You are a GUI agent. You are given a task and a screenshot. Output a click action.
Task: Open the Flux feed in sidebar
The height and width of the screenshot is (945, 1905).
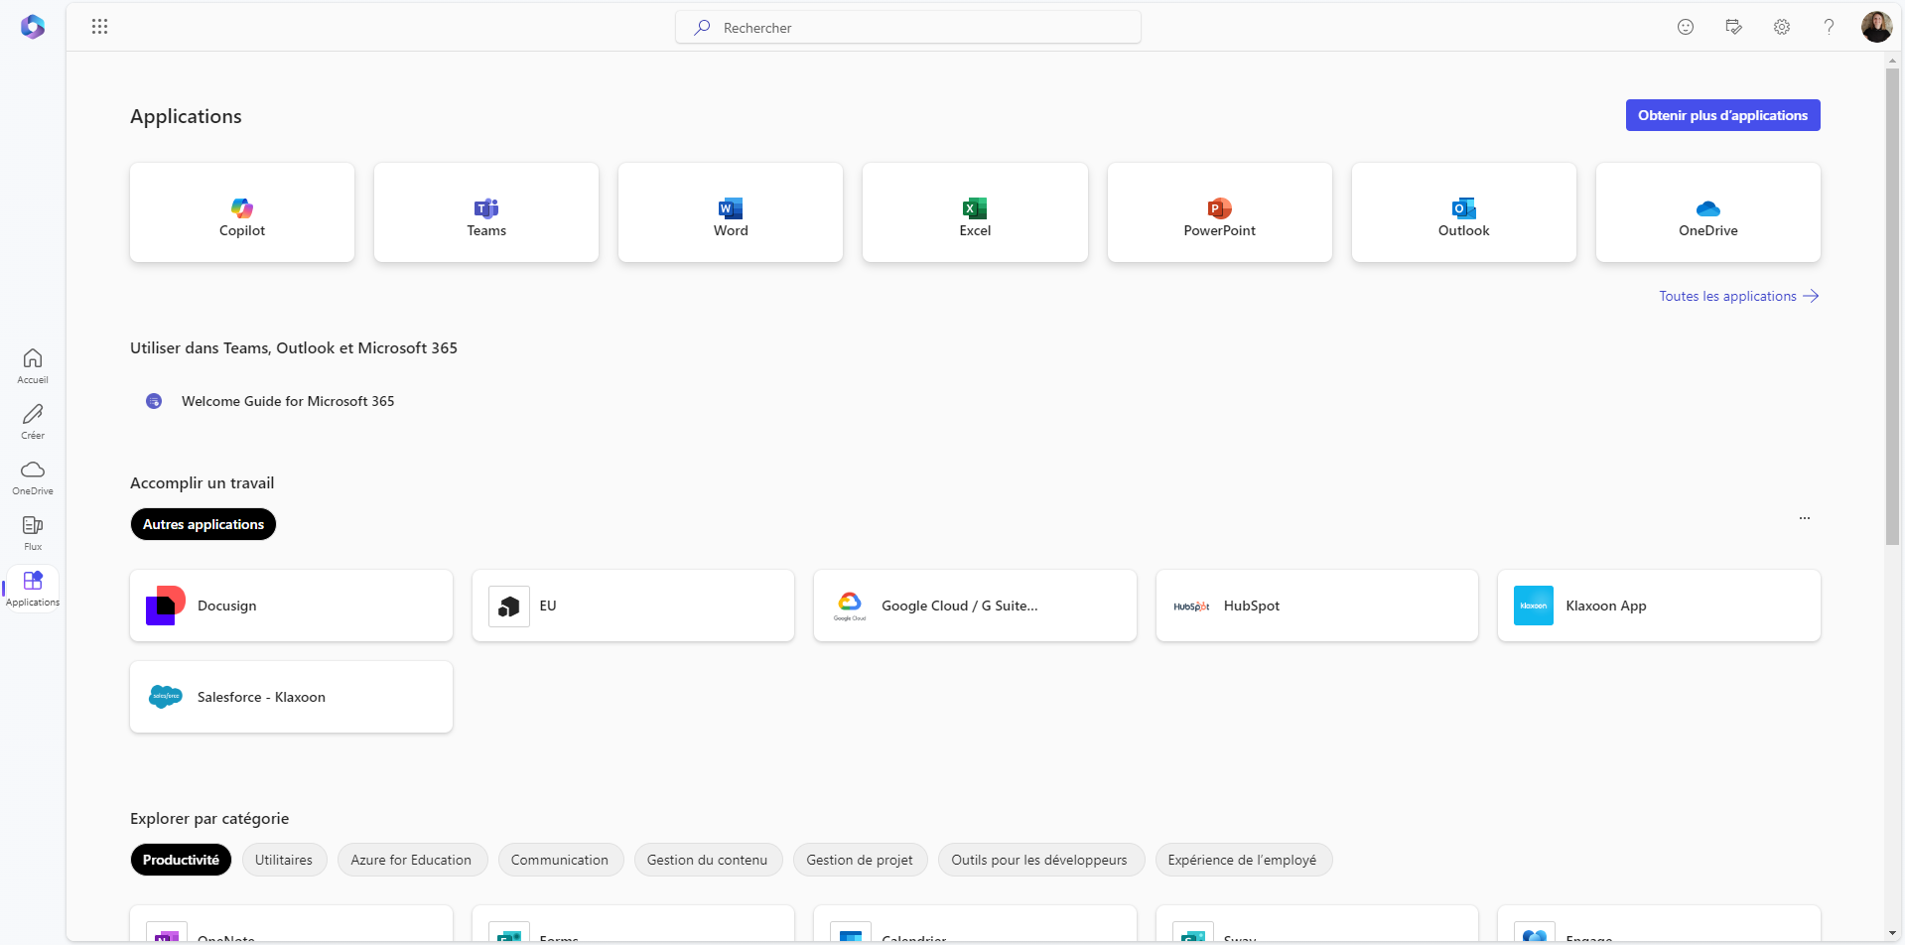pos(33,532)
